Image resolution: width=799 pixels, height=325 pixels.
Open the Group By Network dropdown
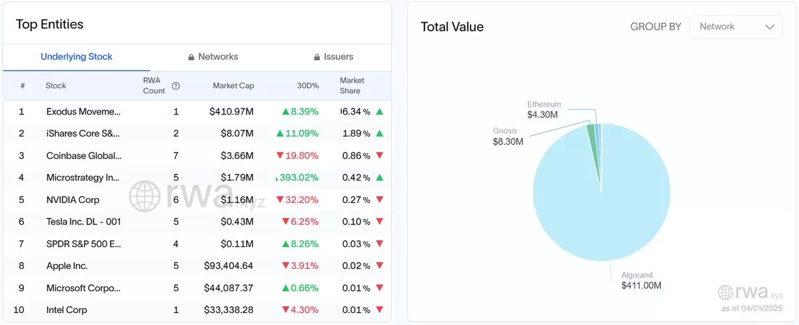pos(736,27)
